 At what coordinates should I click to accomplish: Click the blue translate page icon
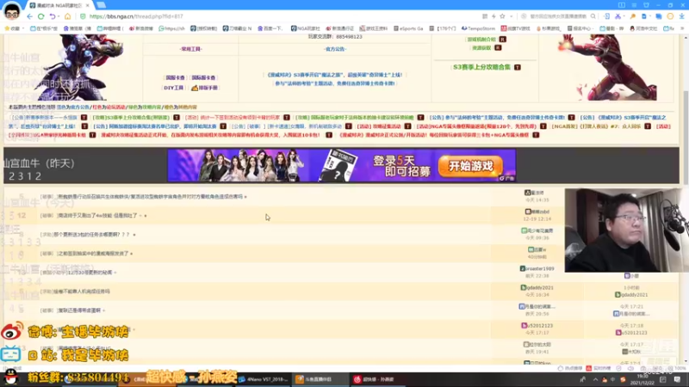[659, 16]
